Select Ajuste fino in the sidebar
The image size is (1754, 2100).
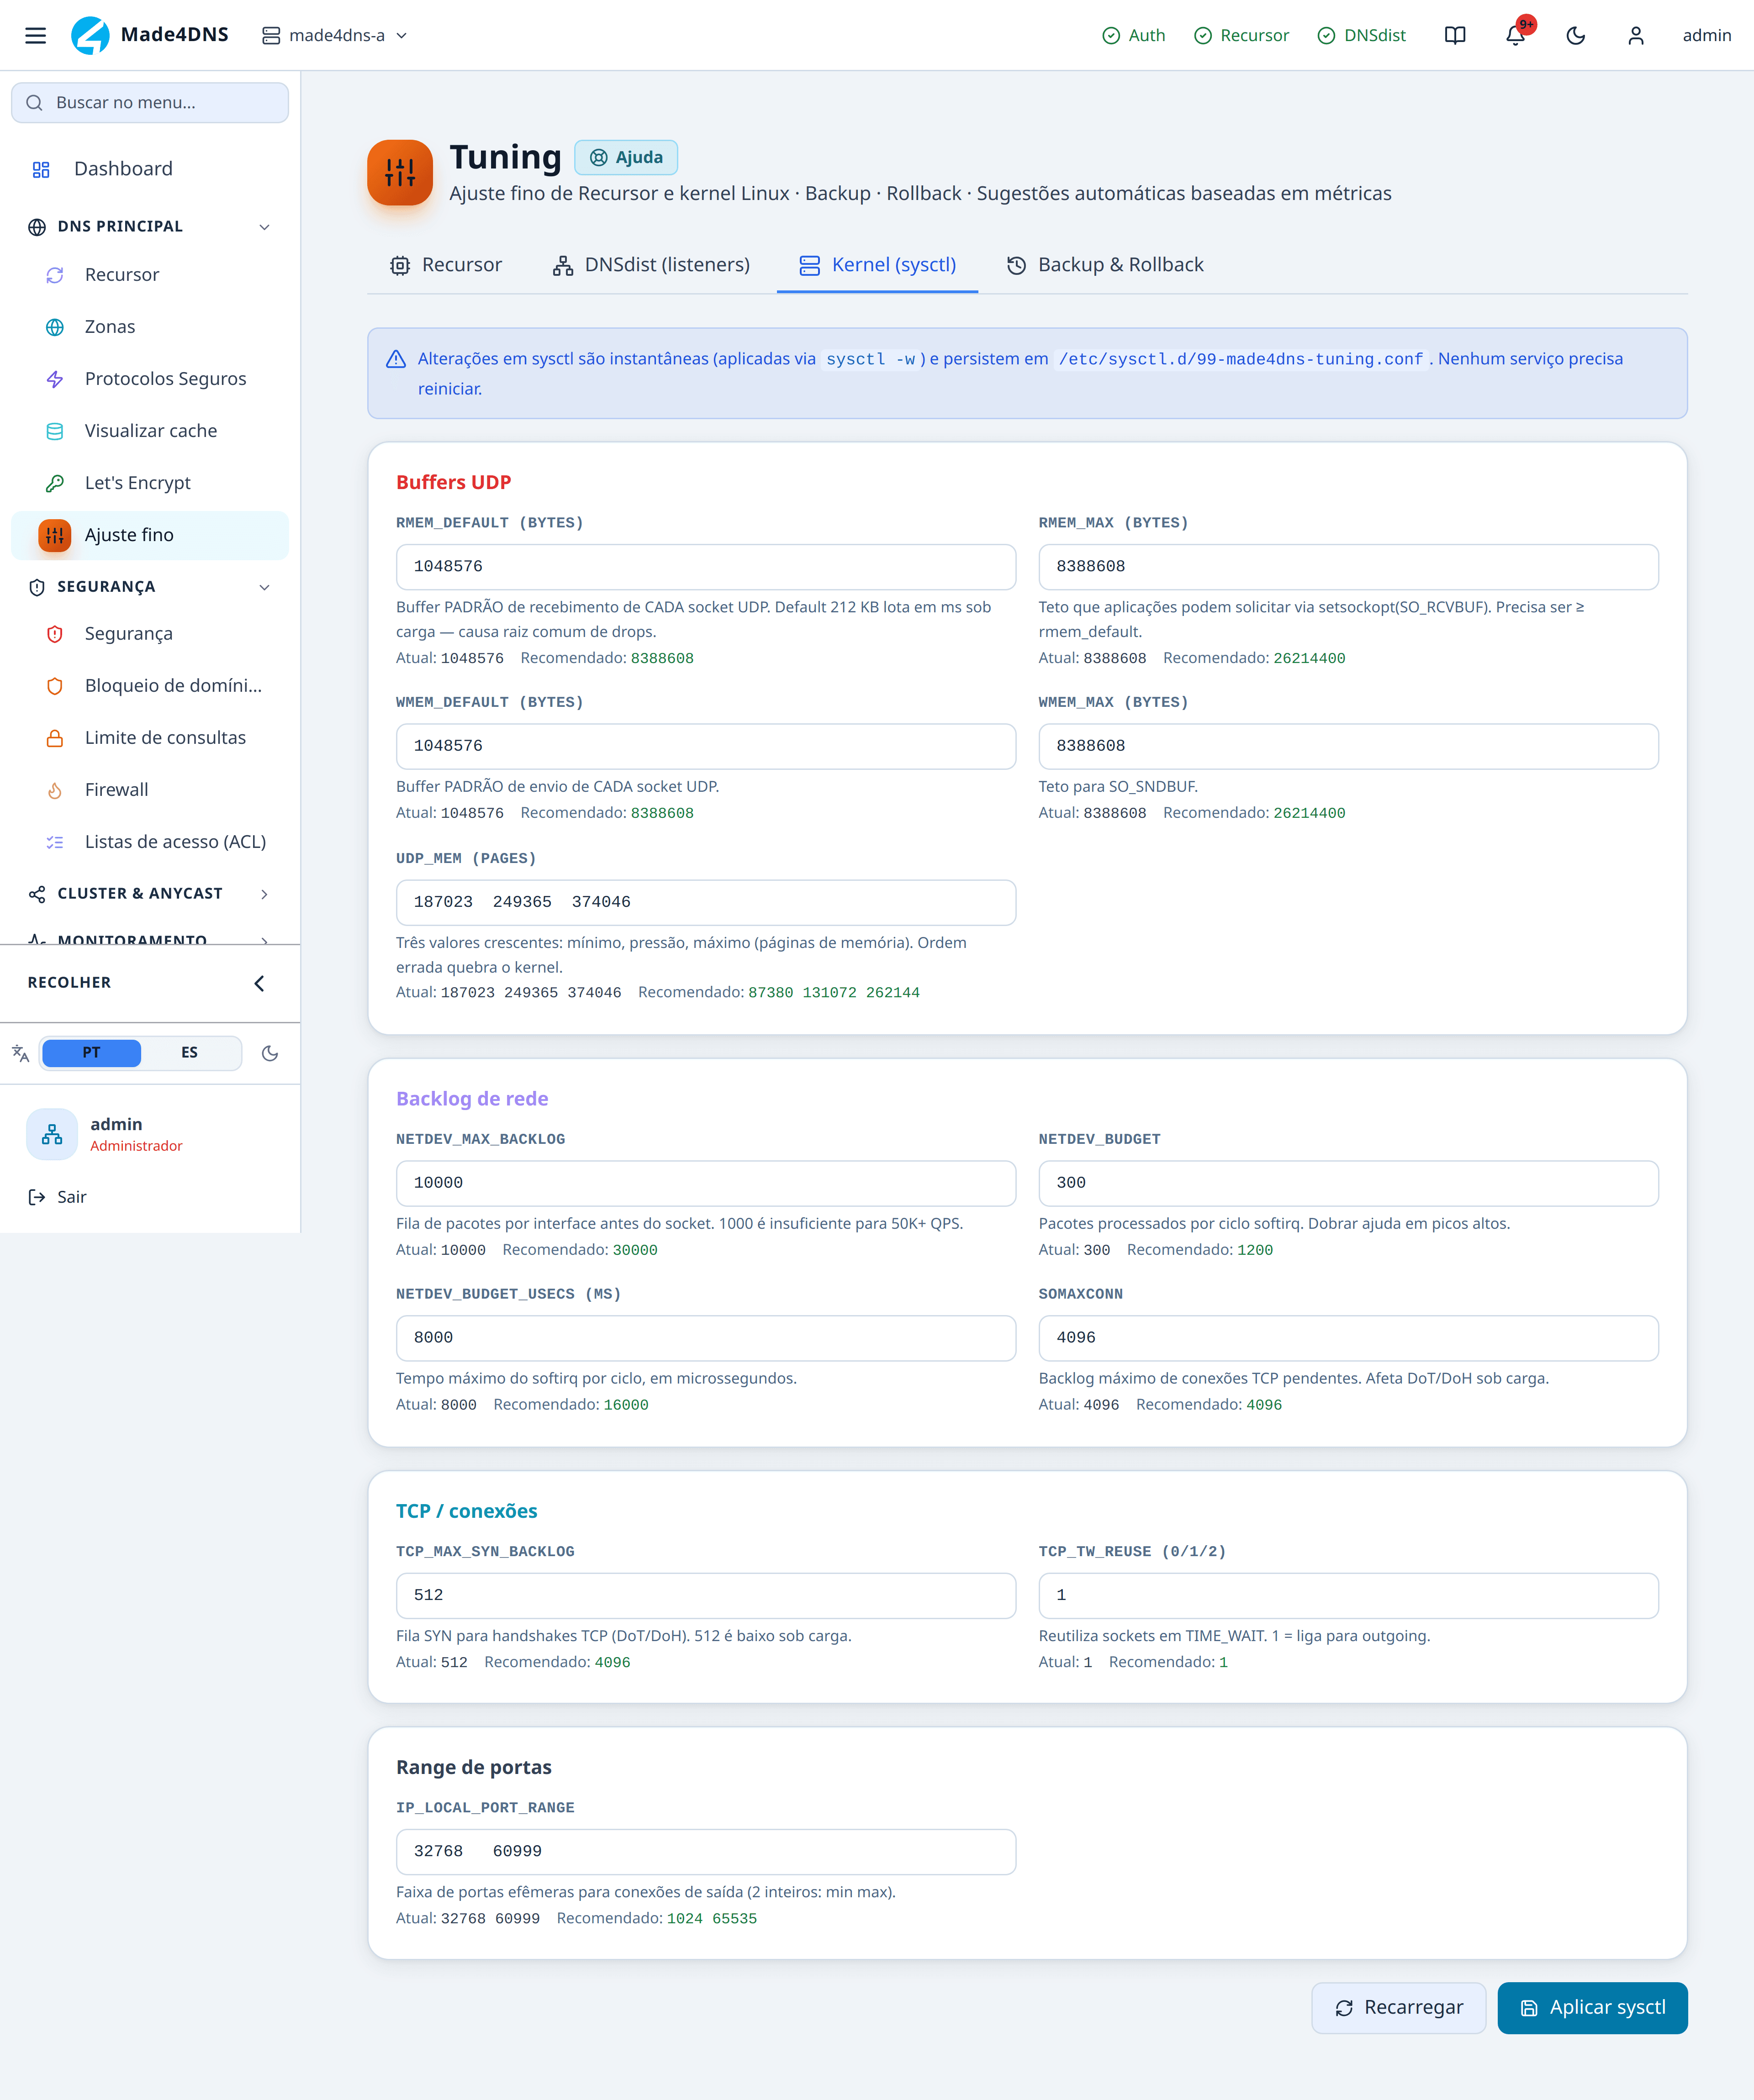pos(150,535)
